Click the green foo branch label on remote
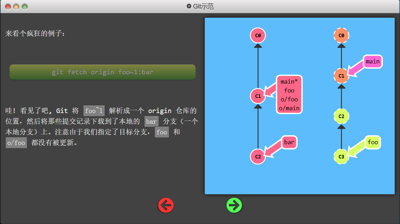400x224 pixels. click(373, 142)
